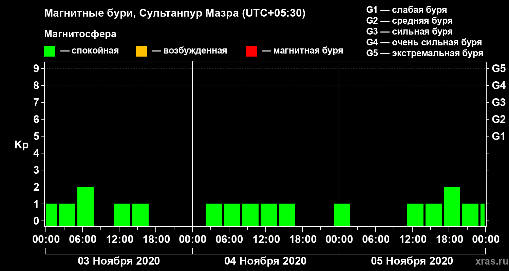Screen dimensions: 509x271
Task: Click the green bar at 15:00 on 03 November
Action: [x=140, y=215]
